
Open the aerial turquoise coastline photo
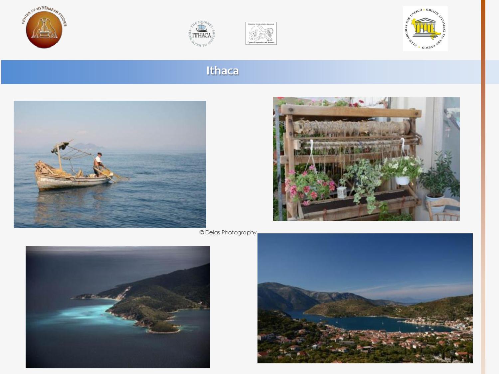coord(118,307)
